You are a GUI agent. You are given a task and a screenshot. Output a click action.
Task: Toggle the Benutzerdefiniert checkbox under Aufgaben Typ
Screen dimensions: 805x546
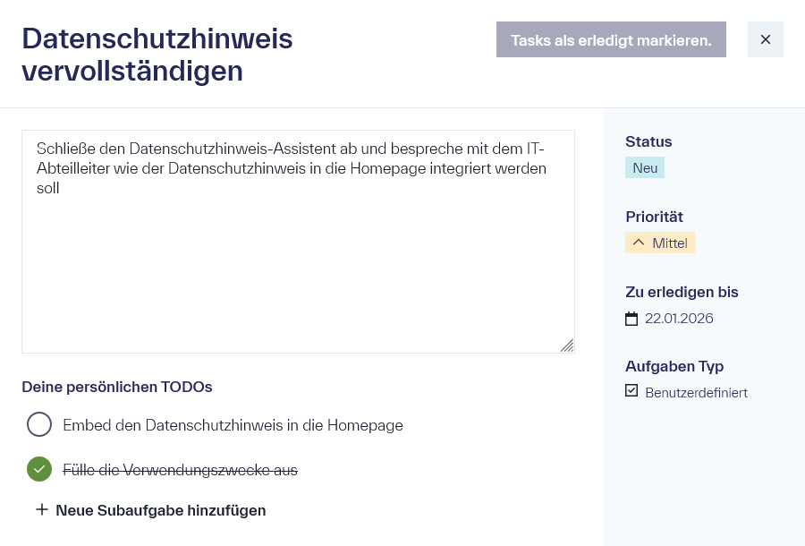[631, 390]
